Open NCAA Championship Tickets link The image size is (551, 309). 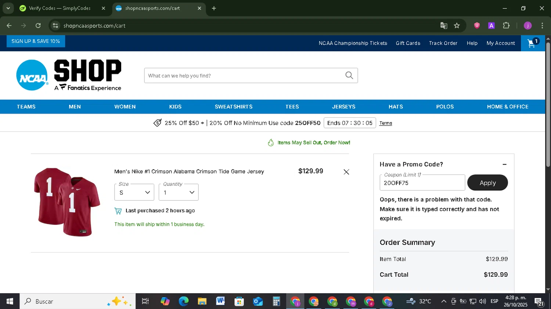(x=353, y=43)
